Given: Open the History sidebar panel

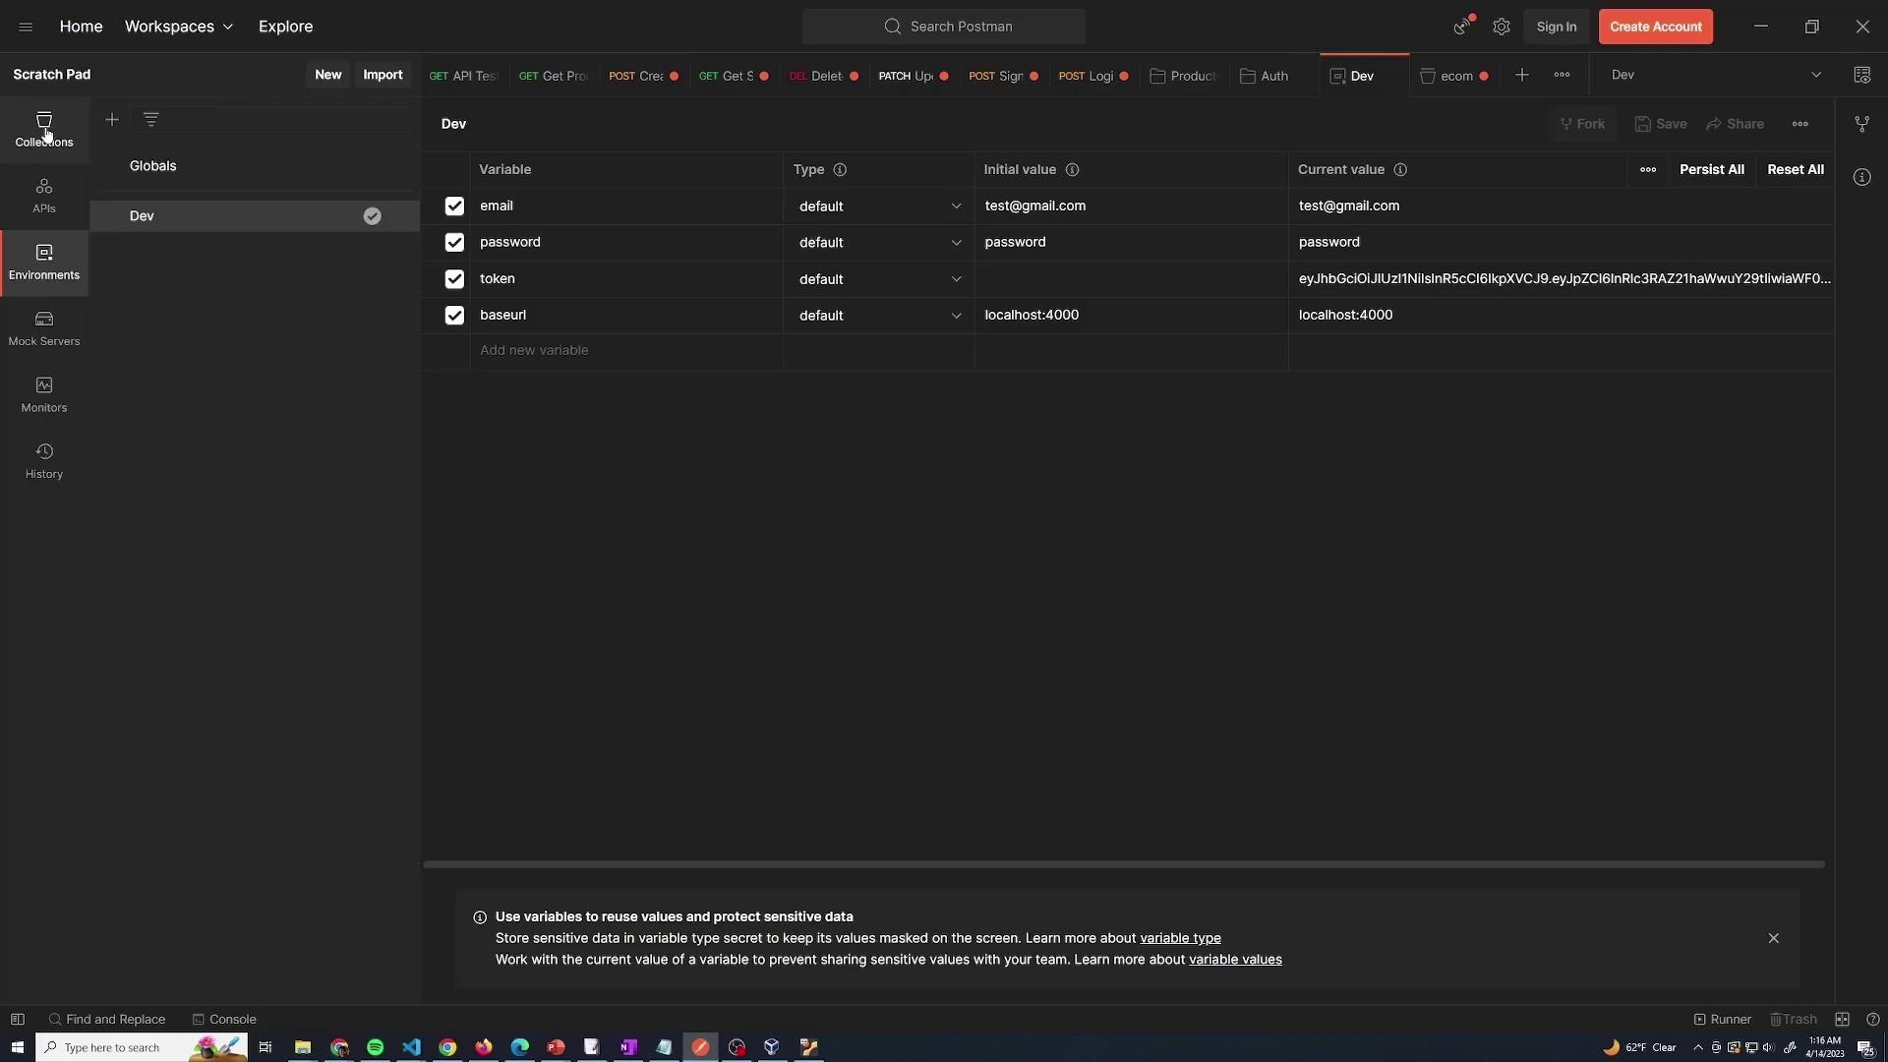Looking at the screenshot, I should pos(43,460).
